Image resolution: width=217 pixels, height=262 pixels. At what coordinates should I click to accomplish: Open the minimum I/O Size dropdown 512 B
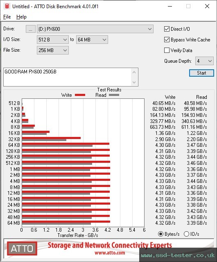[x=53, y=40]
